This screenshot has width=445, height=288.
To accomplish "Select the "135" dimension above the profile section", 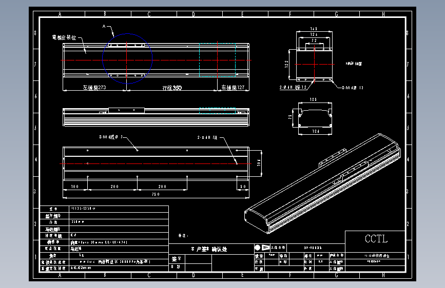I will [313, 99].
